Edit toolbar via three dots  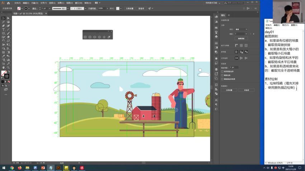click(x=6, y=94)
